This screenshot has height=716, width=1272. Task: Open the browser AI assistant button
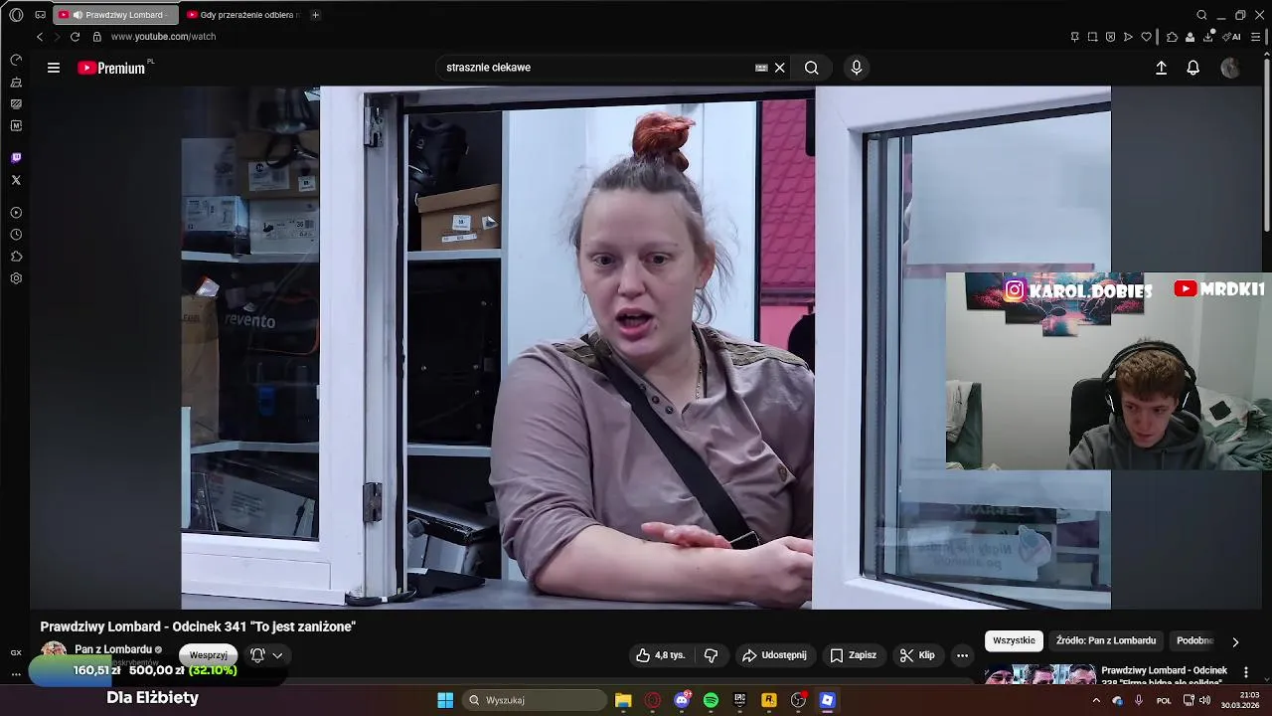pos(1231,37)
